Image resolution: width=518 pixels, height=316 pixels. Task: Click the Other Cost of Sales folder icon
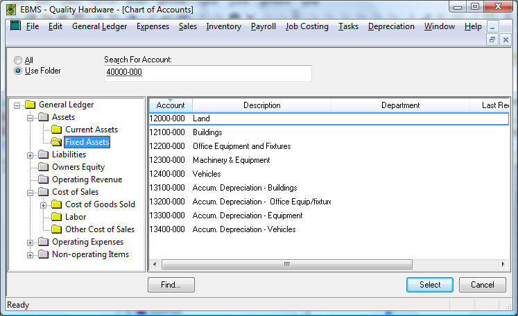click(57, 230)
